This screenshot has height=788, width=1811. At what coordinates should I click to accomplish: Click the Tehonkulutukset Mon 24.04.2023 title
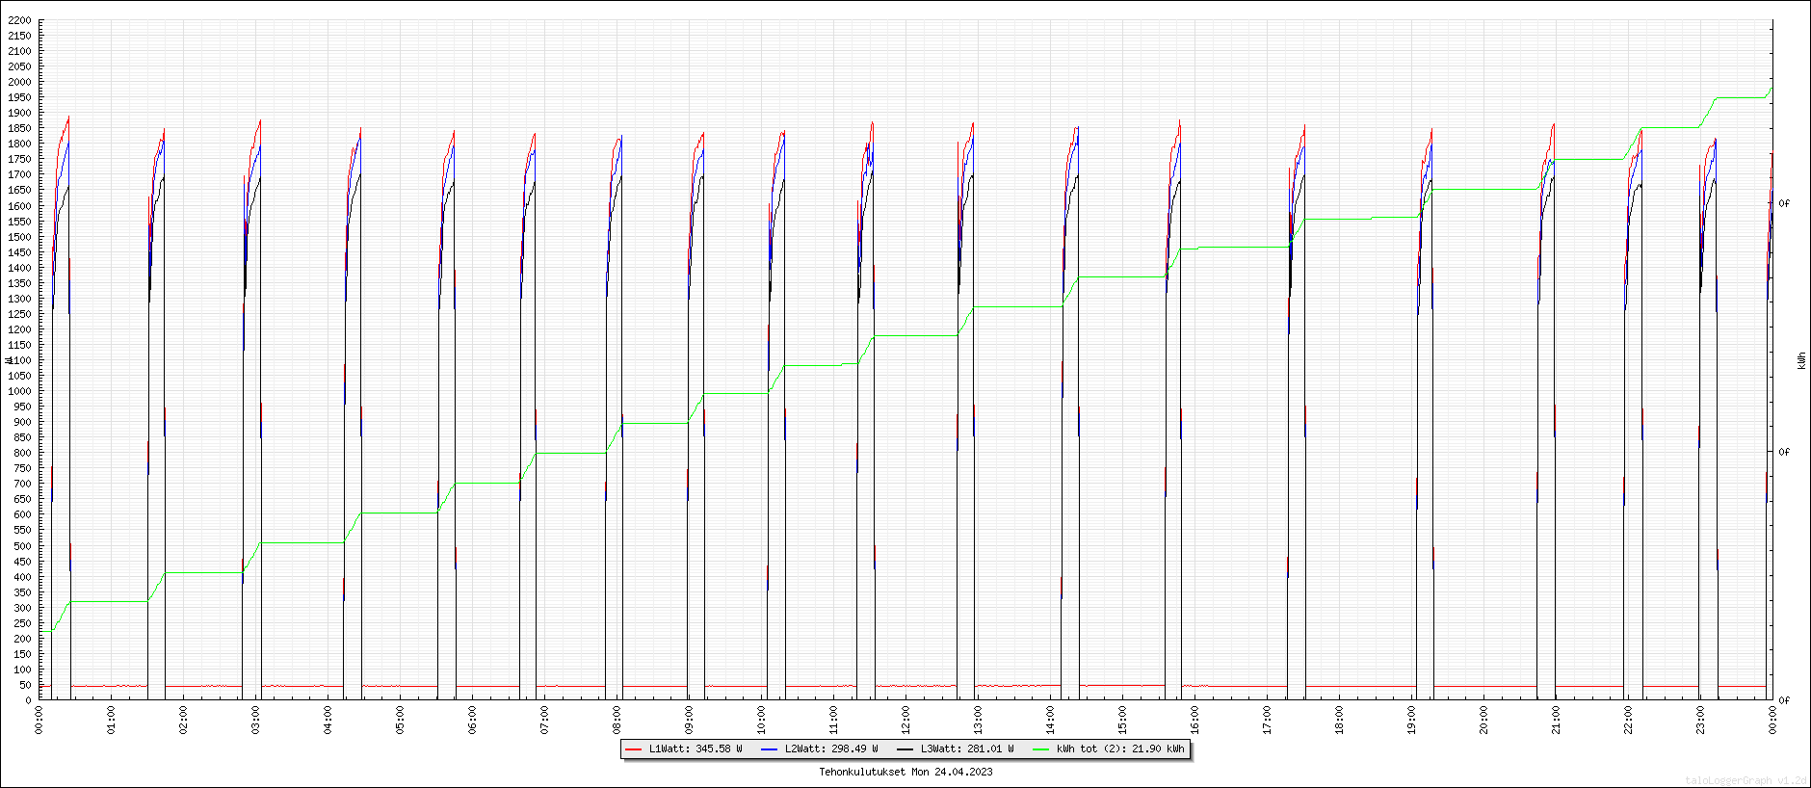[x=905, y=772]
